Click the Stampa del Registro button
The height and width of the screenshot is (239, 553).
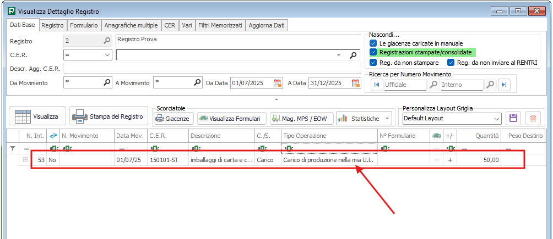point(109,116)
